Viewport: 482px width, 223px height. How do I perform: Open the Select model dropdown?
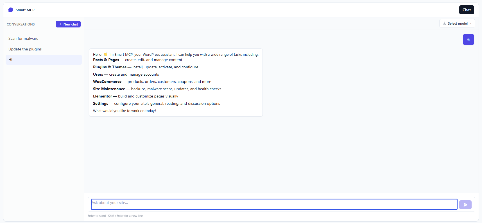457,24
